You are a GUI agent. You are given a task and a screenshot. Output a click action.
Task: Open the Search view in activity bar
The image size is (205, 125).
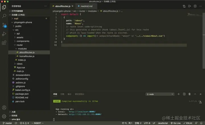coord(4,16)
